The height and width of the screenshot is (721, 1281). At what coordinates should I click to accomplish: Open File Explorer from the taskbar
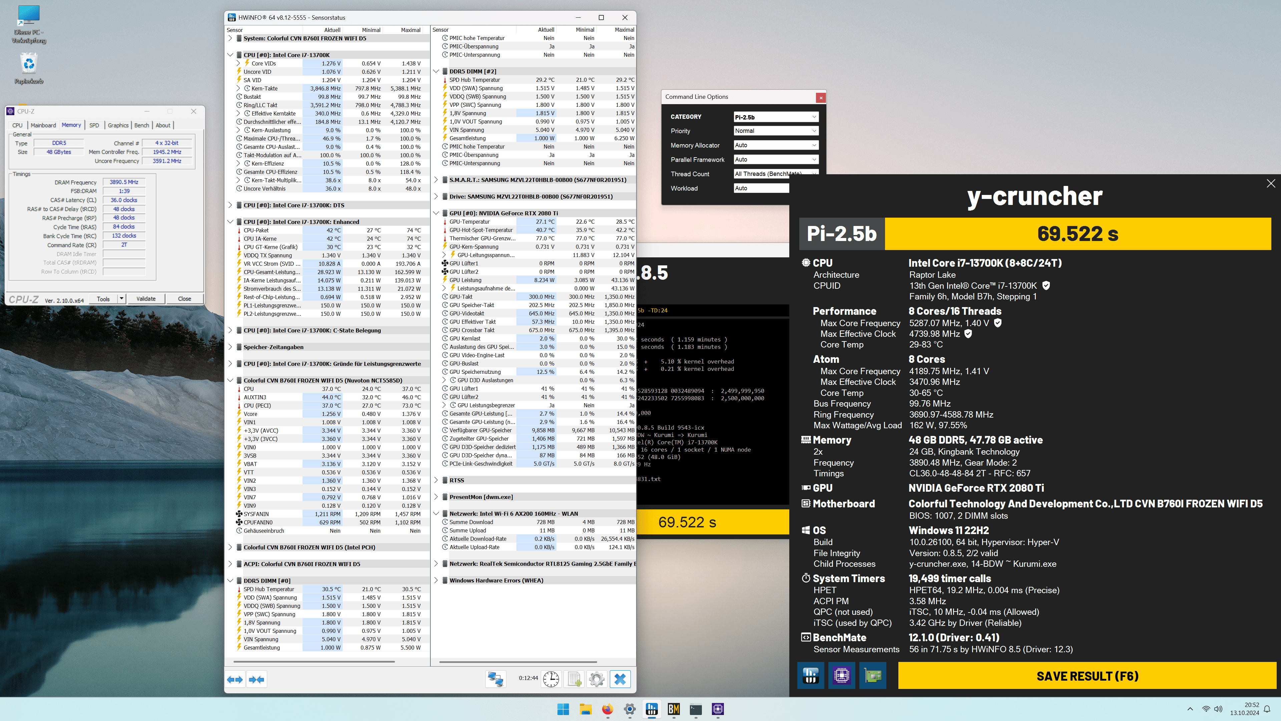click(585, 709)
